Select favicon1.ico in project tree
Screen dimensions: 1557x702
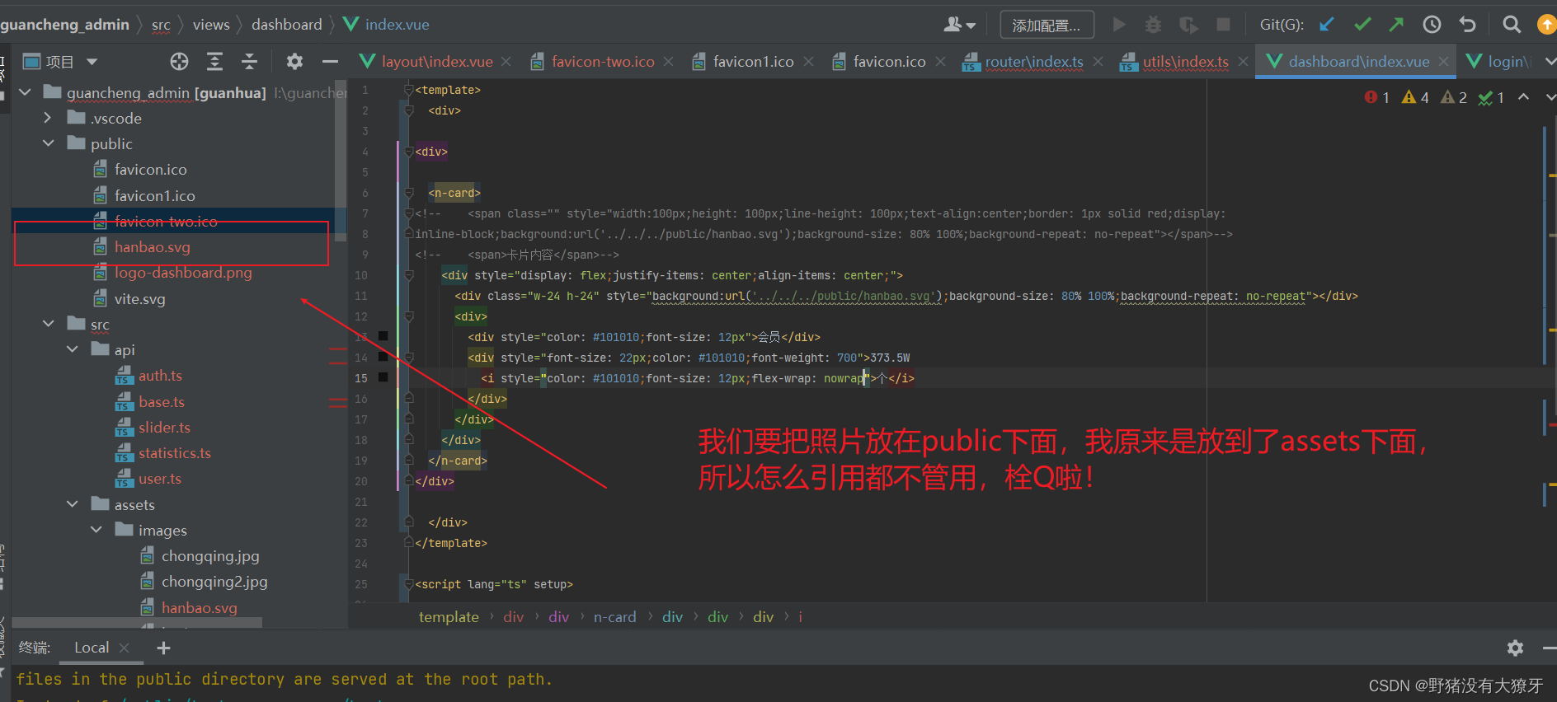[x=154, y=196]
